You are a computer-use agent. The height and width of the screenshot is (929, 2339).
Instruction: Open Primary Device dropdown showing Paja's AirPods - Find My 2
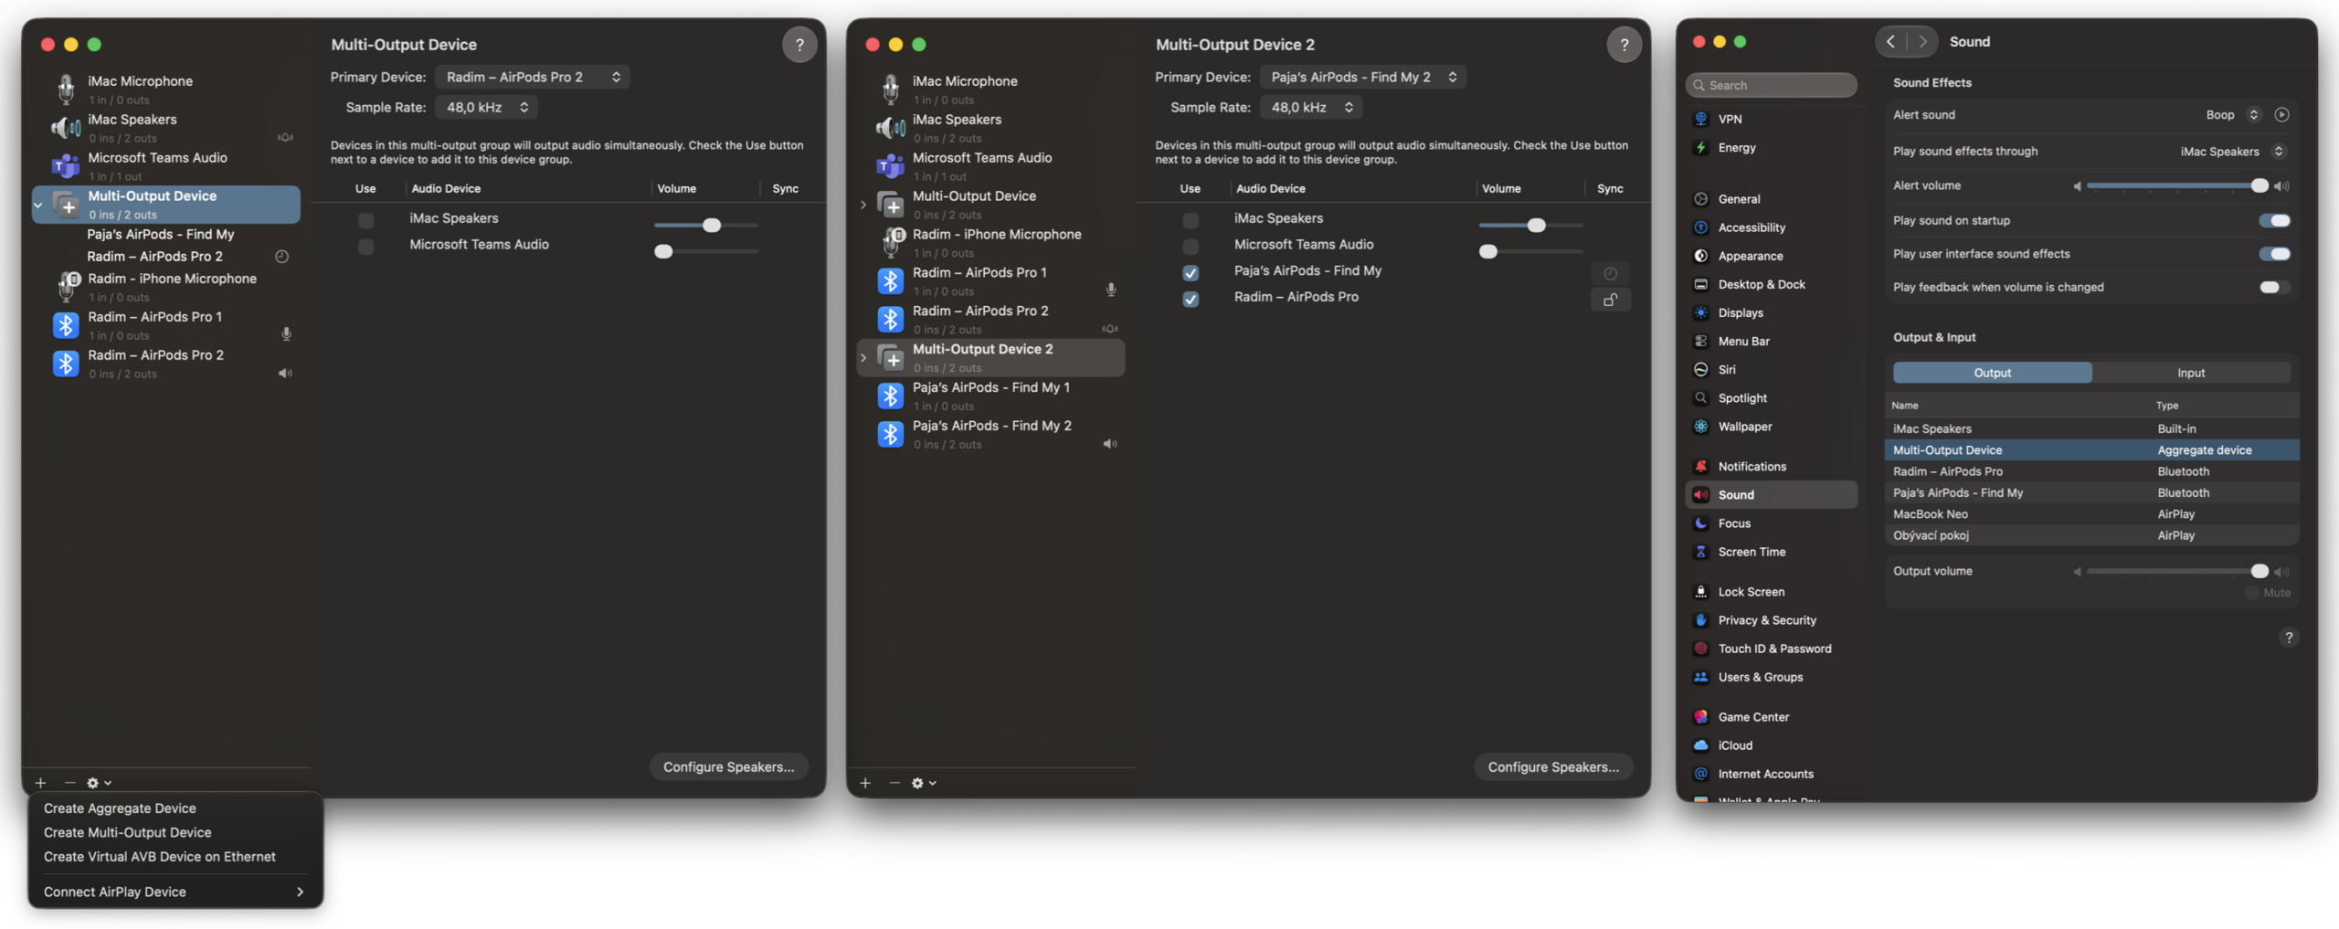1363,78
